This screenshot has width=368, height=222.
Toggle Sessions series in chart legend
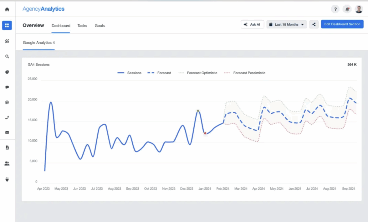point(129,73)
